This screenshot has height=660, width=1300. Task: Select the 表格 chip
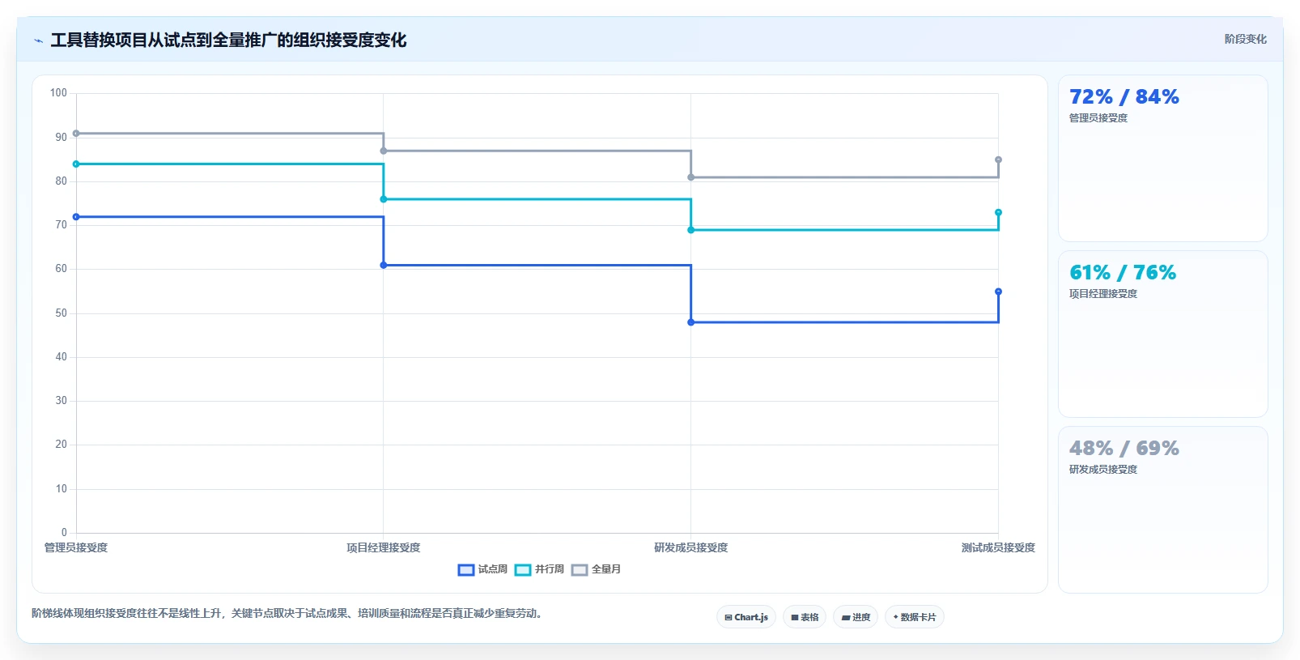[805, 617]
